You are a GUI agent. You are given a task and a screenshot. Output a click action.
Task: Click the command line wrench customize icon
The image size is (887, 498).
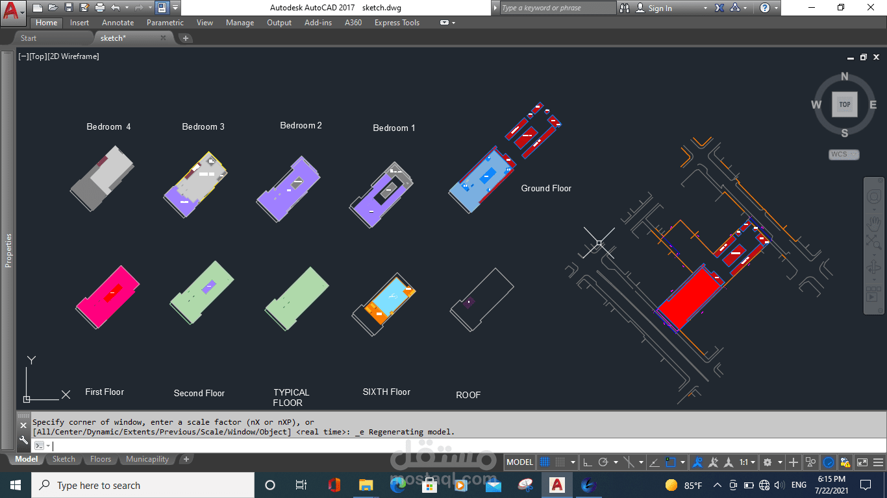pos(23,440)
